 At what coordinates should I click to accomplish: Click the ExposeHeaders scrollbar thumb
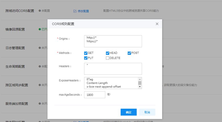[140, 83]
